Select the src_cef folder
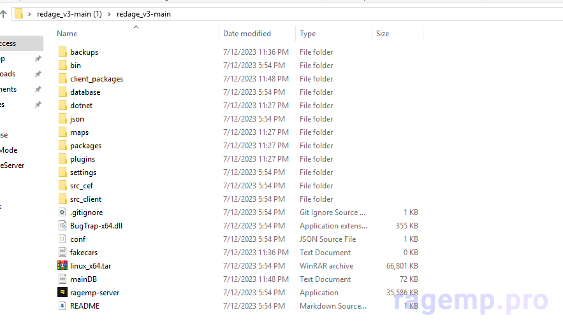563x329 pixels. coord(82,186)
